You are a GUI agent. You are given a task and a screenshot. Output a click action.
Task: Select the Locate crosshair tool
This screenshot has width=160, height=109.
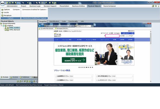click(2, 13)
